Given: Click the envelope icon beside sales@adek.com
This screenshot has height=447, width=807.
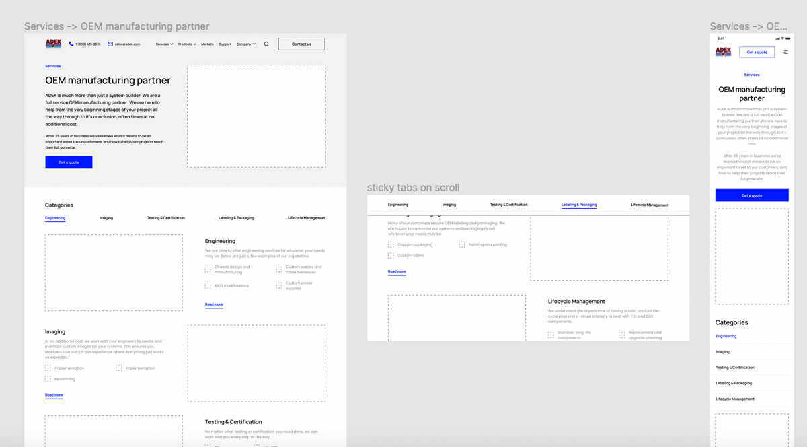Looking at the screenshot, I should pyautogui.click(x=110, y=44).
